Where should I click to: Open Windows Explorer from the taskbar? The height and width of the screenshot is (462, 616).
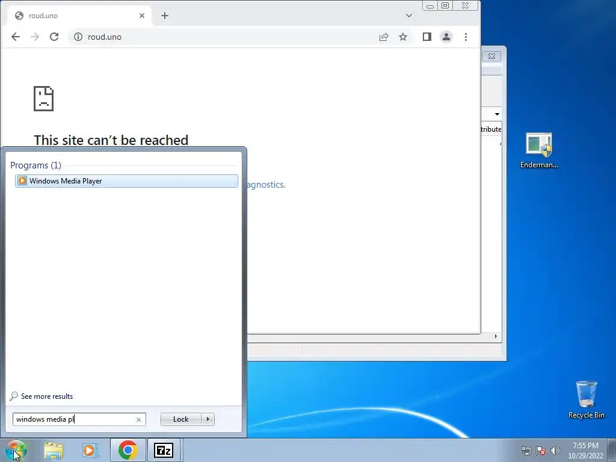tap(54, 450)
